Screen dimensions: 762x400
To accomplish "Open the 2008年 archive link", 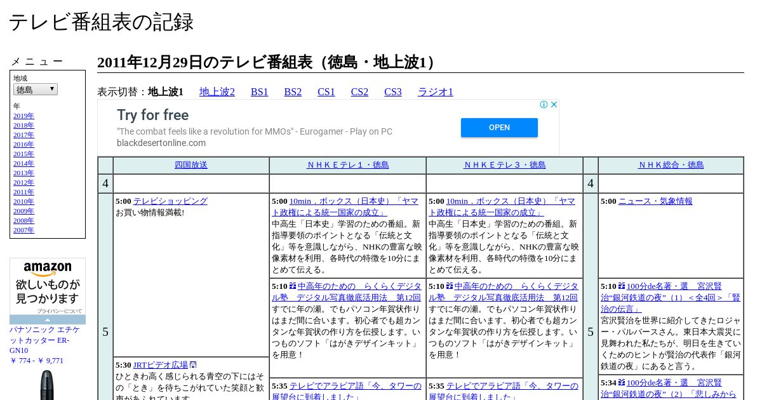I will coord(23,221).
